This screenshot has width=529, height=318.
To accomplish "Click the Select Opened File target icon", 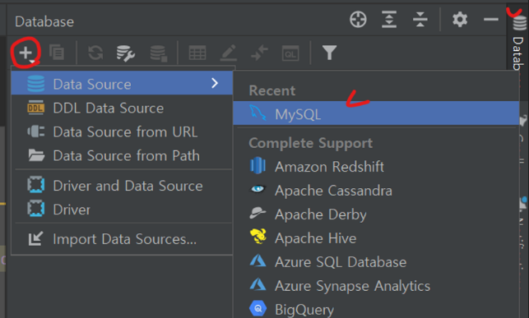I will pos(358,19).
